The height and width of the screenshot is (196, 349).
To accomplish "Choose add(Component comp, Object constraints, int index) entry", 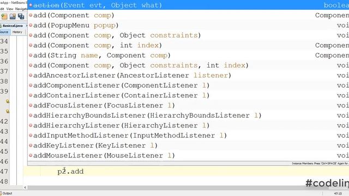I will (188, 65).
